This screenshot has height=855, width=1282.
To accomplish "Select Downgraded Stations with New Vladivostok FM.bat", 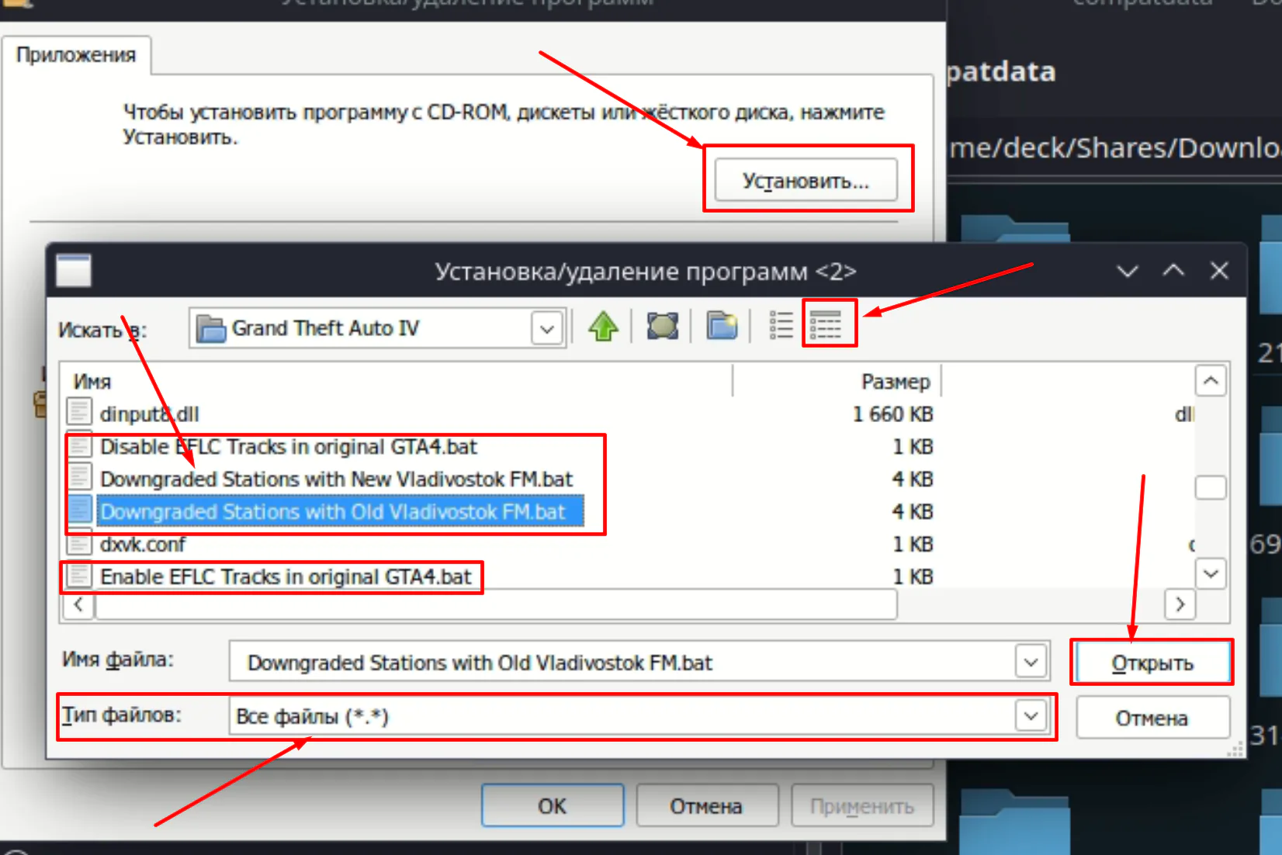I will [336, 479].
